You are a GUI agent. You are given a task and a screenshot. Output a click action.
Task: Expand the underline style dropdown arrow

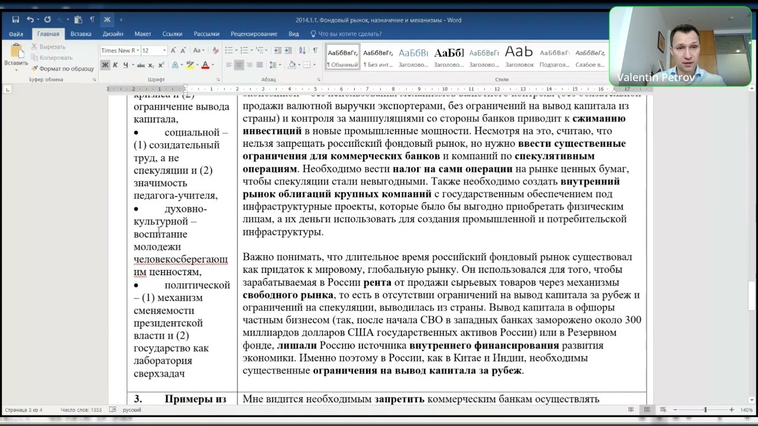[x=133, y=65]
